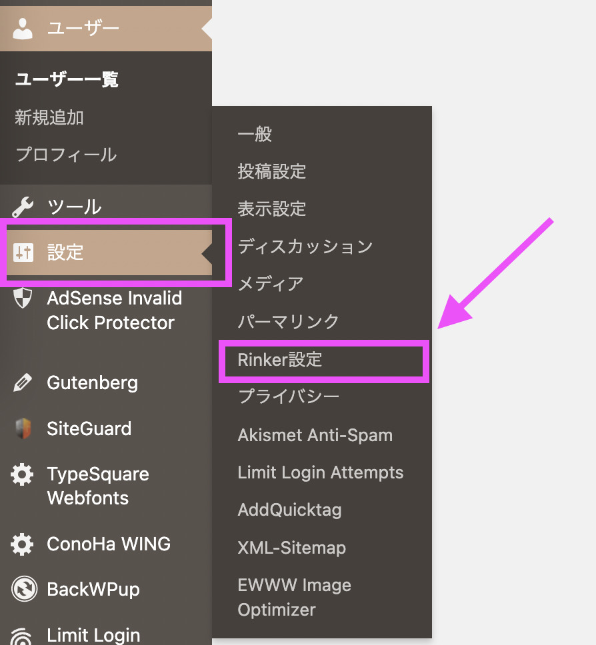This screenshot has width=596, height=645.
Task: Click the fingerprint icon beside Limit Login
Action: pos(21,636)
